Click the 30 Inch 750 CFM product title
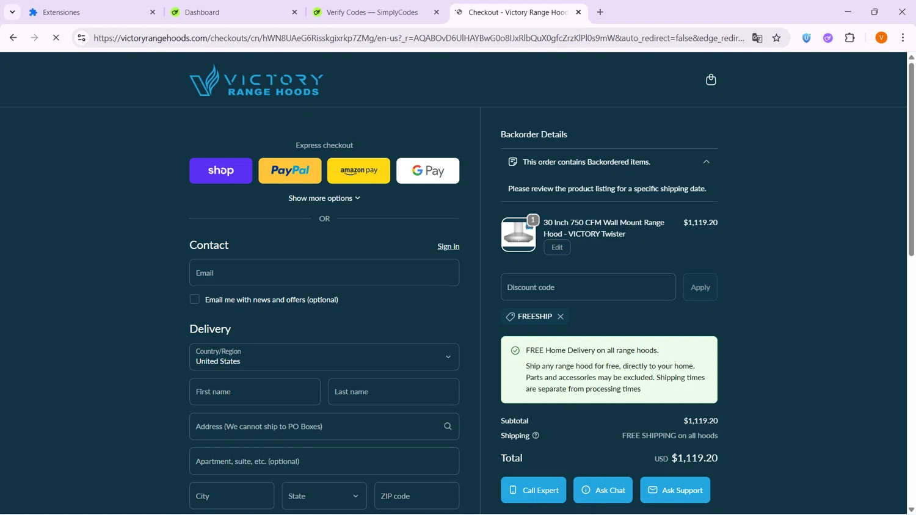Screen dimensions: 916x515 (604, 228)
